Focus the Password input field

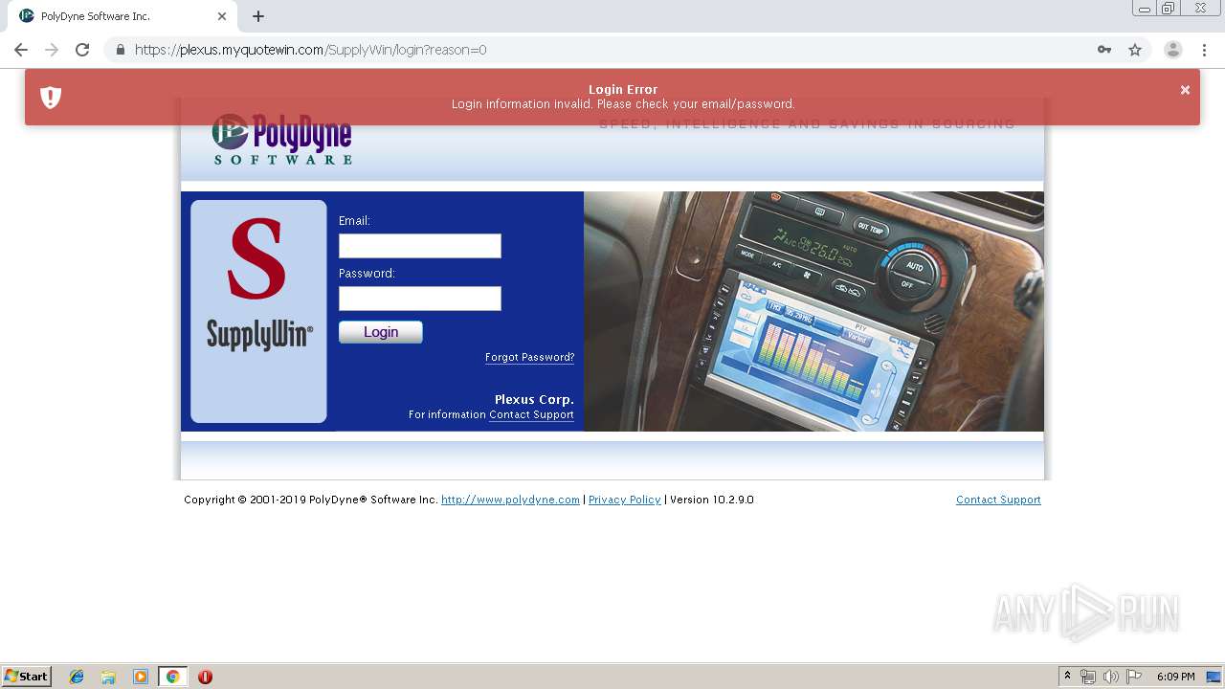coord(420,299)
